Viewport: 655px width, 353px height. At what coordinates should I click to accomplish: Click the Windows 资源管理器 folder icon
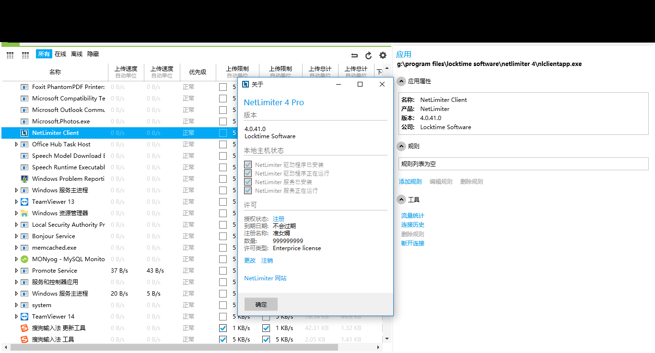pyautogui.click(x=24, y=213)
